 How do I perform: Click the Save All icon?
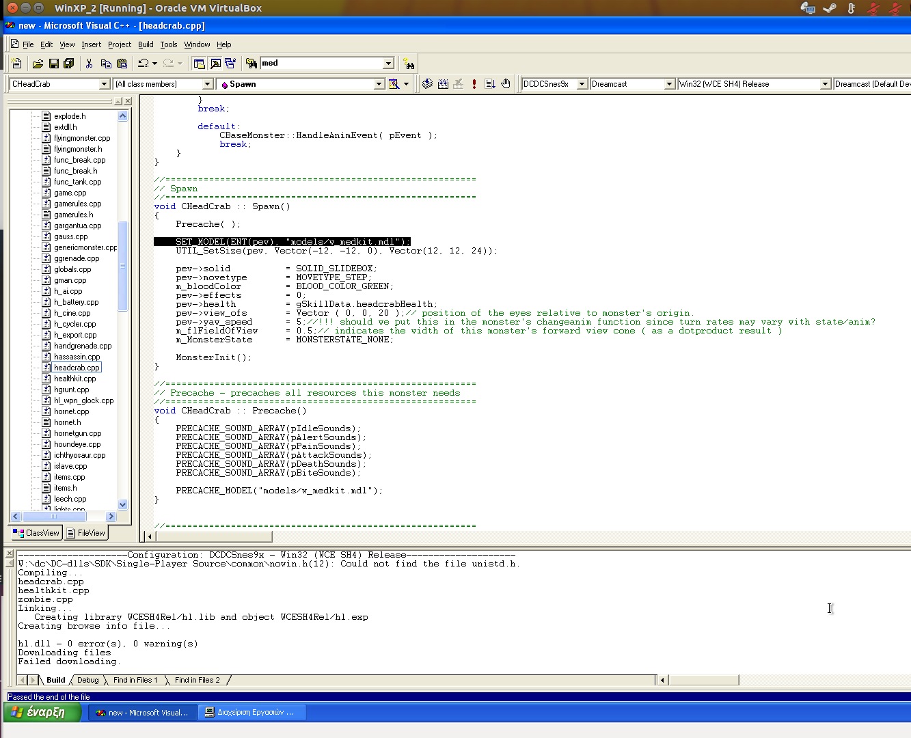[x=68, y=64]
